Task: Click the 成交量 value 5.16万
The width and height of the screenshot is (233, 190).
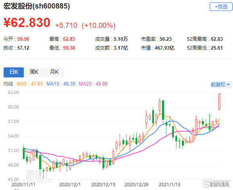Action: pyautogui.click(x=121, y=39)
